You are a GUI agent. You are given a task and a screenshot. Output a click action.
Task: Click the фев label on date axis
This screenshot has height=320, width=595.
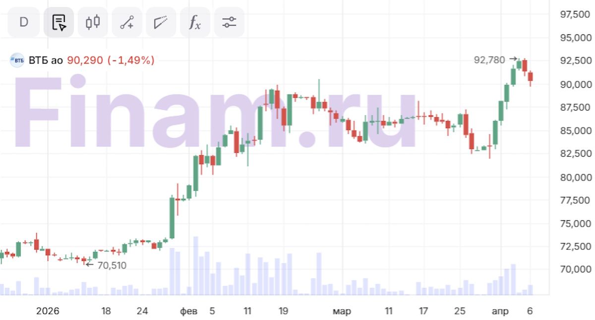pos(188,312)
